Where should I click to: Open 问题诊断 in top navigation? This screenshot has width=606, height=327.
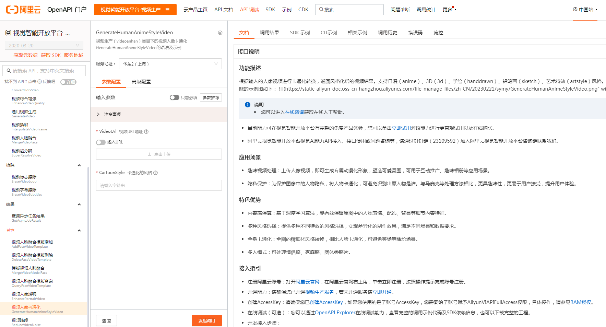pos(400,10)
